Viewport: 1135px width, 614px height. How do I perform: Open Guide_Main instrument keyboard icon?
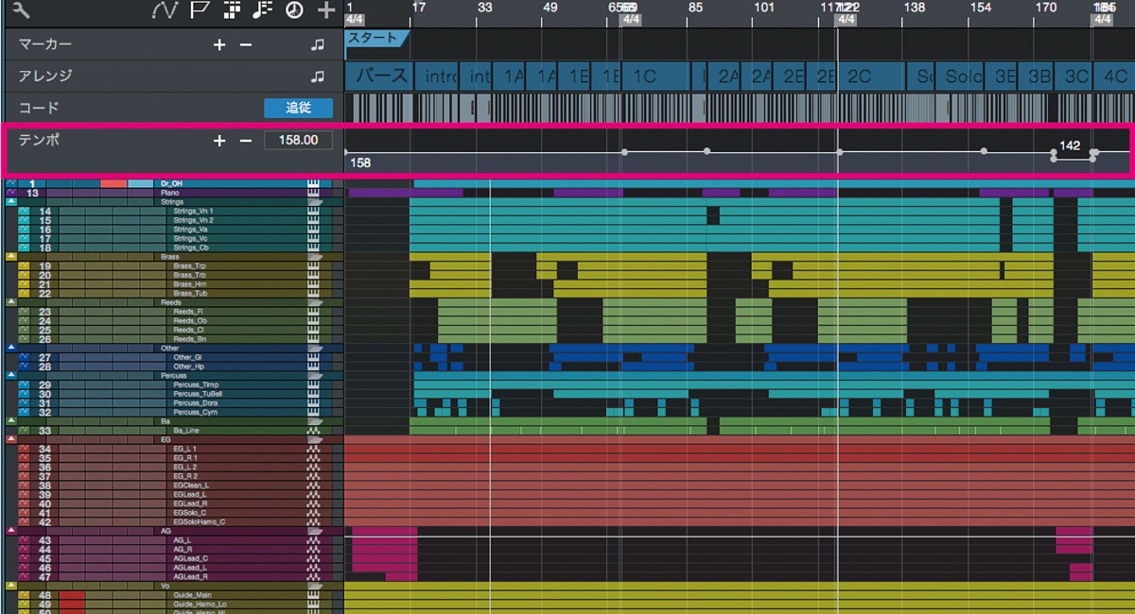click(313, 595)
